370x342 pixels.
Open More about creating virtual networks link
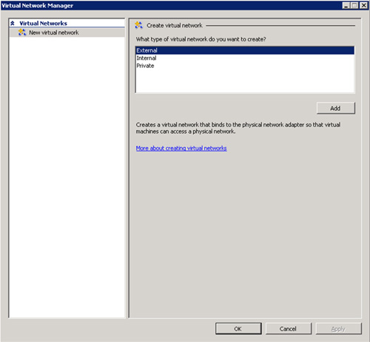point(181,148)
